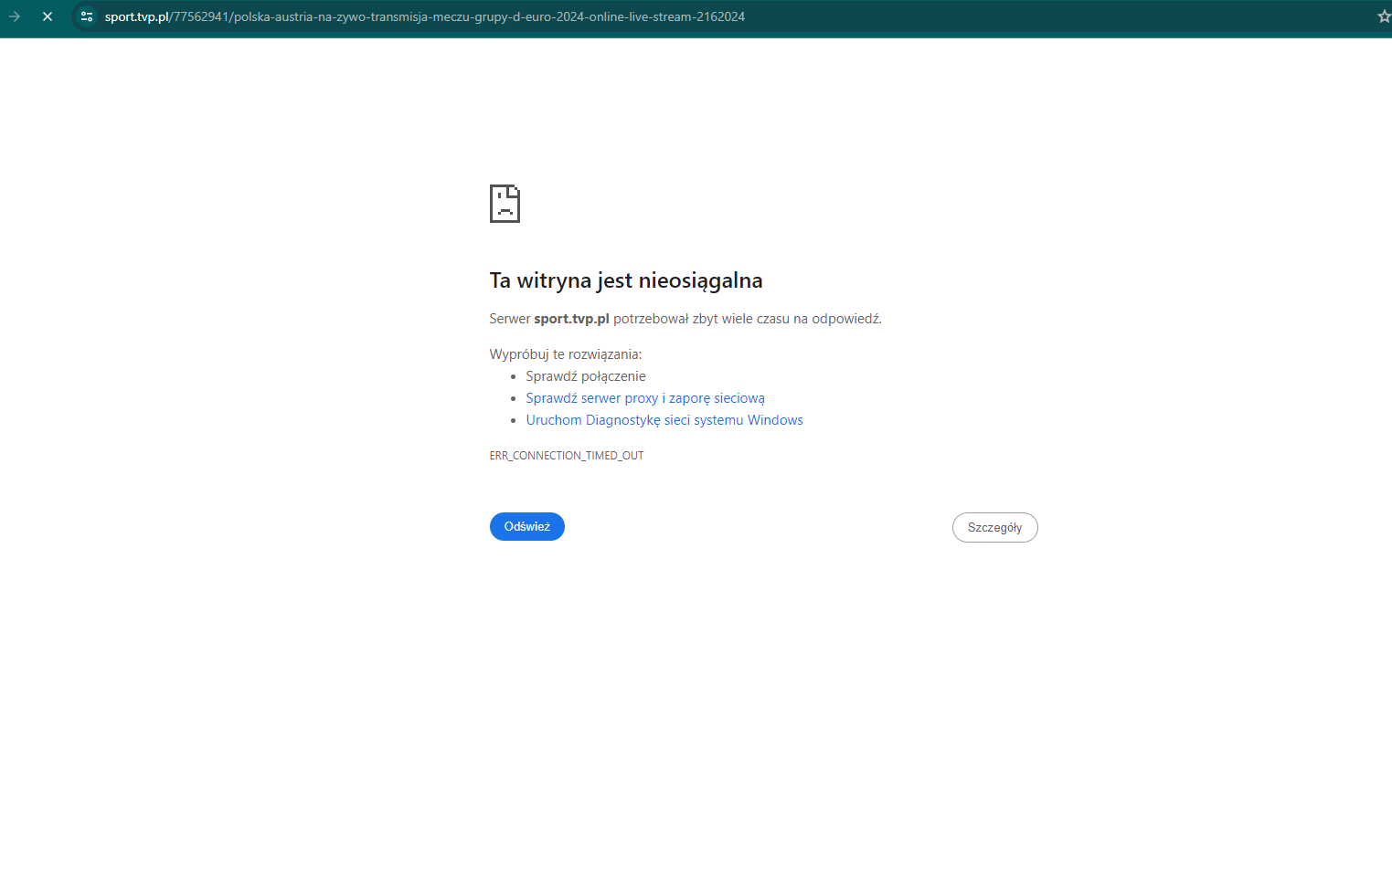Click 'potrzebował zbyt wiele czasu na odpowiedź' text
This screenshot has height=886, width=1392.
click(x=747, y=319)
